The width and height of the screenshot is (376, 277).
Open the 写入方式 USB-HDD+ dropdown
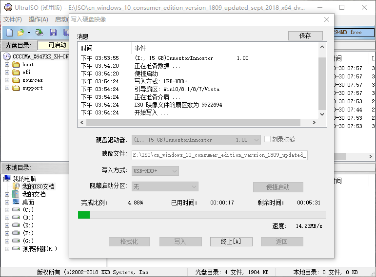click(x=155, y=171)
